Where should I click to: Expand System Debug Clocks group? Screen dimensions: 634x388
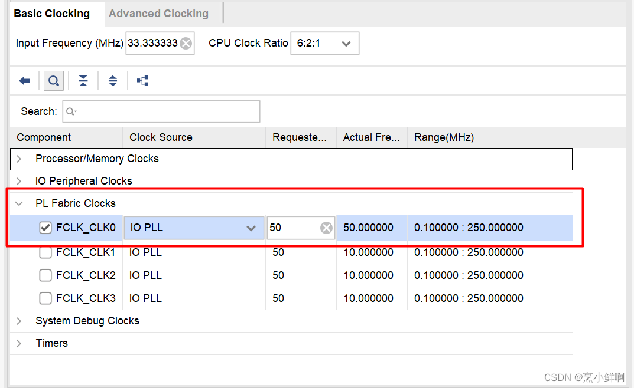click(19, 321)
